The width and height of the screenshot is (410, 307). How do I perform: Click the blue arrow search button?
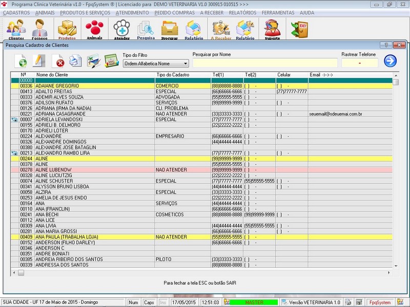[x=390, y=61]
